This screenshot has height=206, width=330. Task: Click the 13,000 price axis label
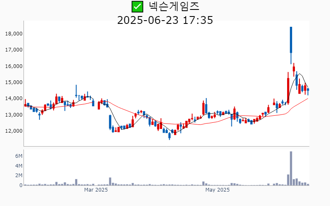coord(14,115)
